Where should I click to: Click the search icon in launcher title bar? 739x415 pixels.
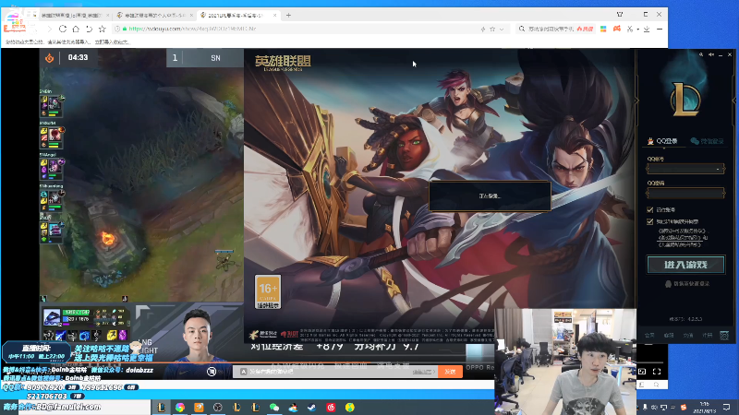(x=701, y=54)
